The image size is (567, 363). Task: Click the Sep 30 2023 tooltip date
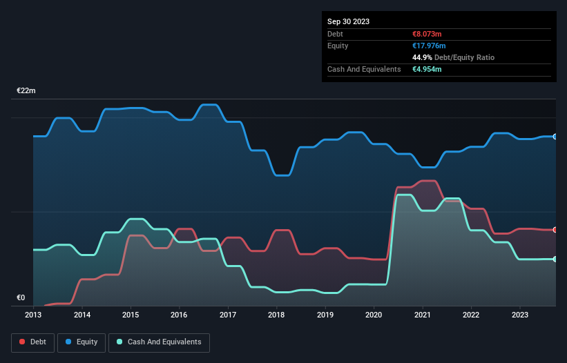point(348,21)
